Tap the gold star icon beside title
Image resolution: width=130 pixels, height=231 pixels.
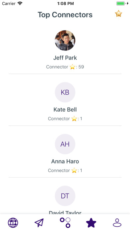(118, 14)
